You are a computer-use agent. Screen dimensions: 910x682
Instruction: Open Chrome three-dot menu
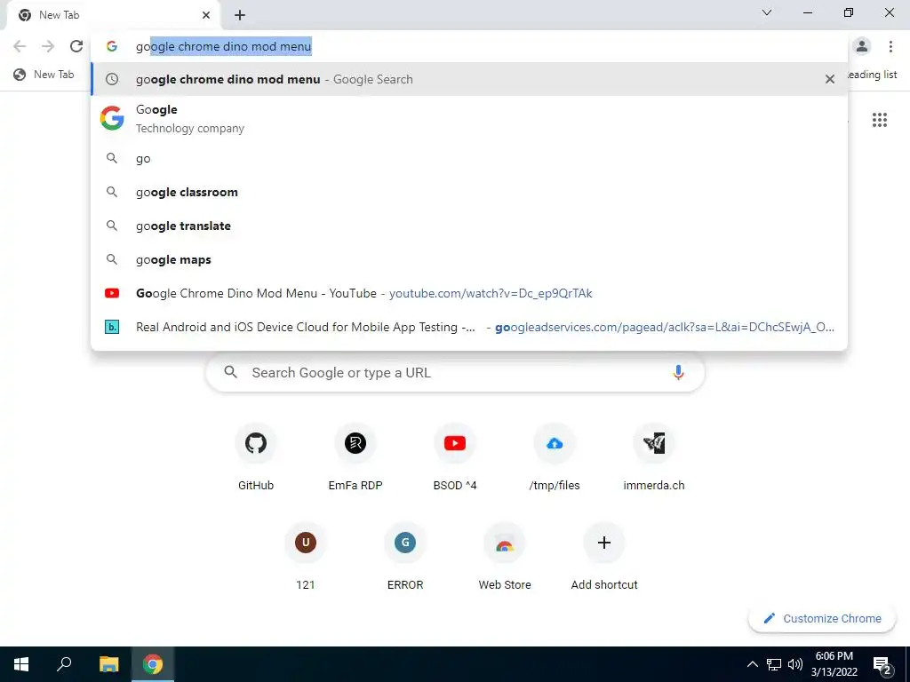890,46
